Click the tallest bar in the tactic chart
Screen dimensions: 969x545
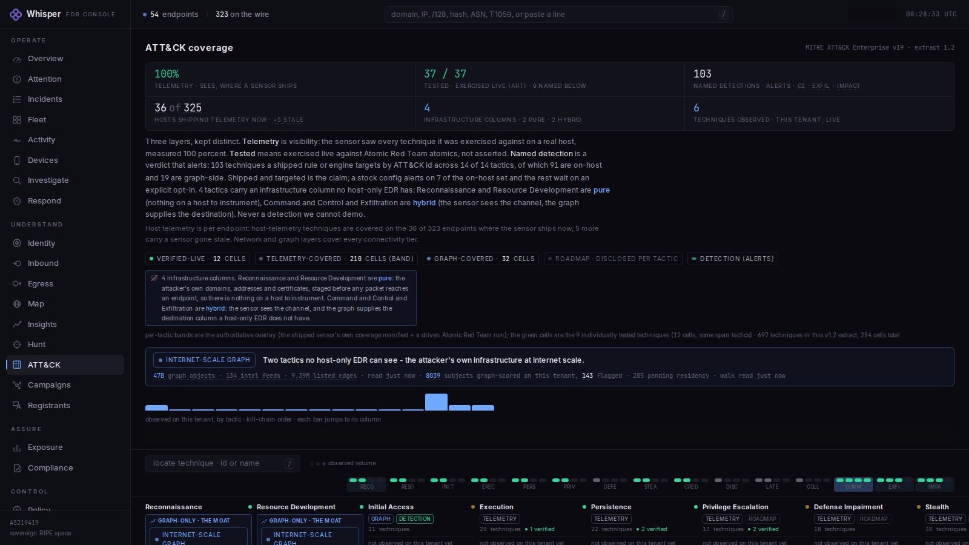[436, 402]
